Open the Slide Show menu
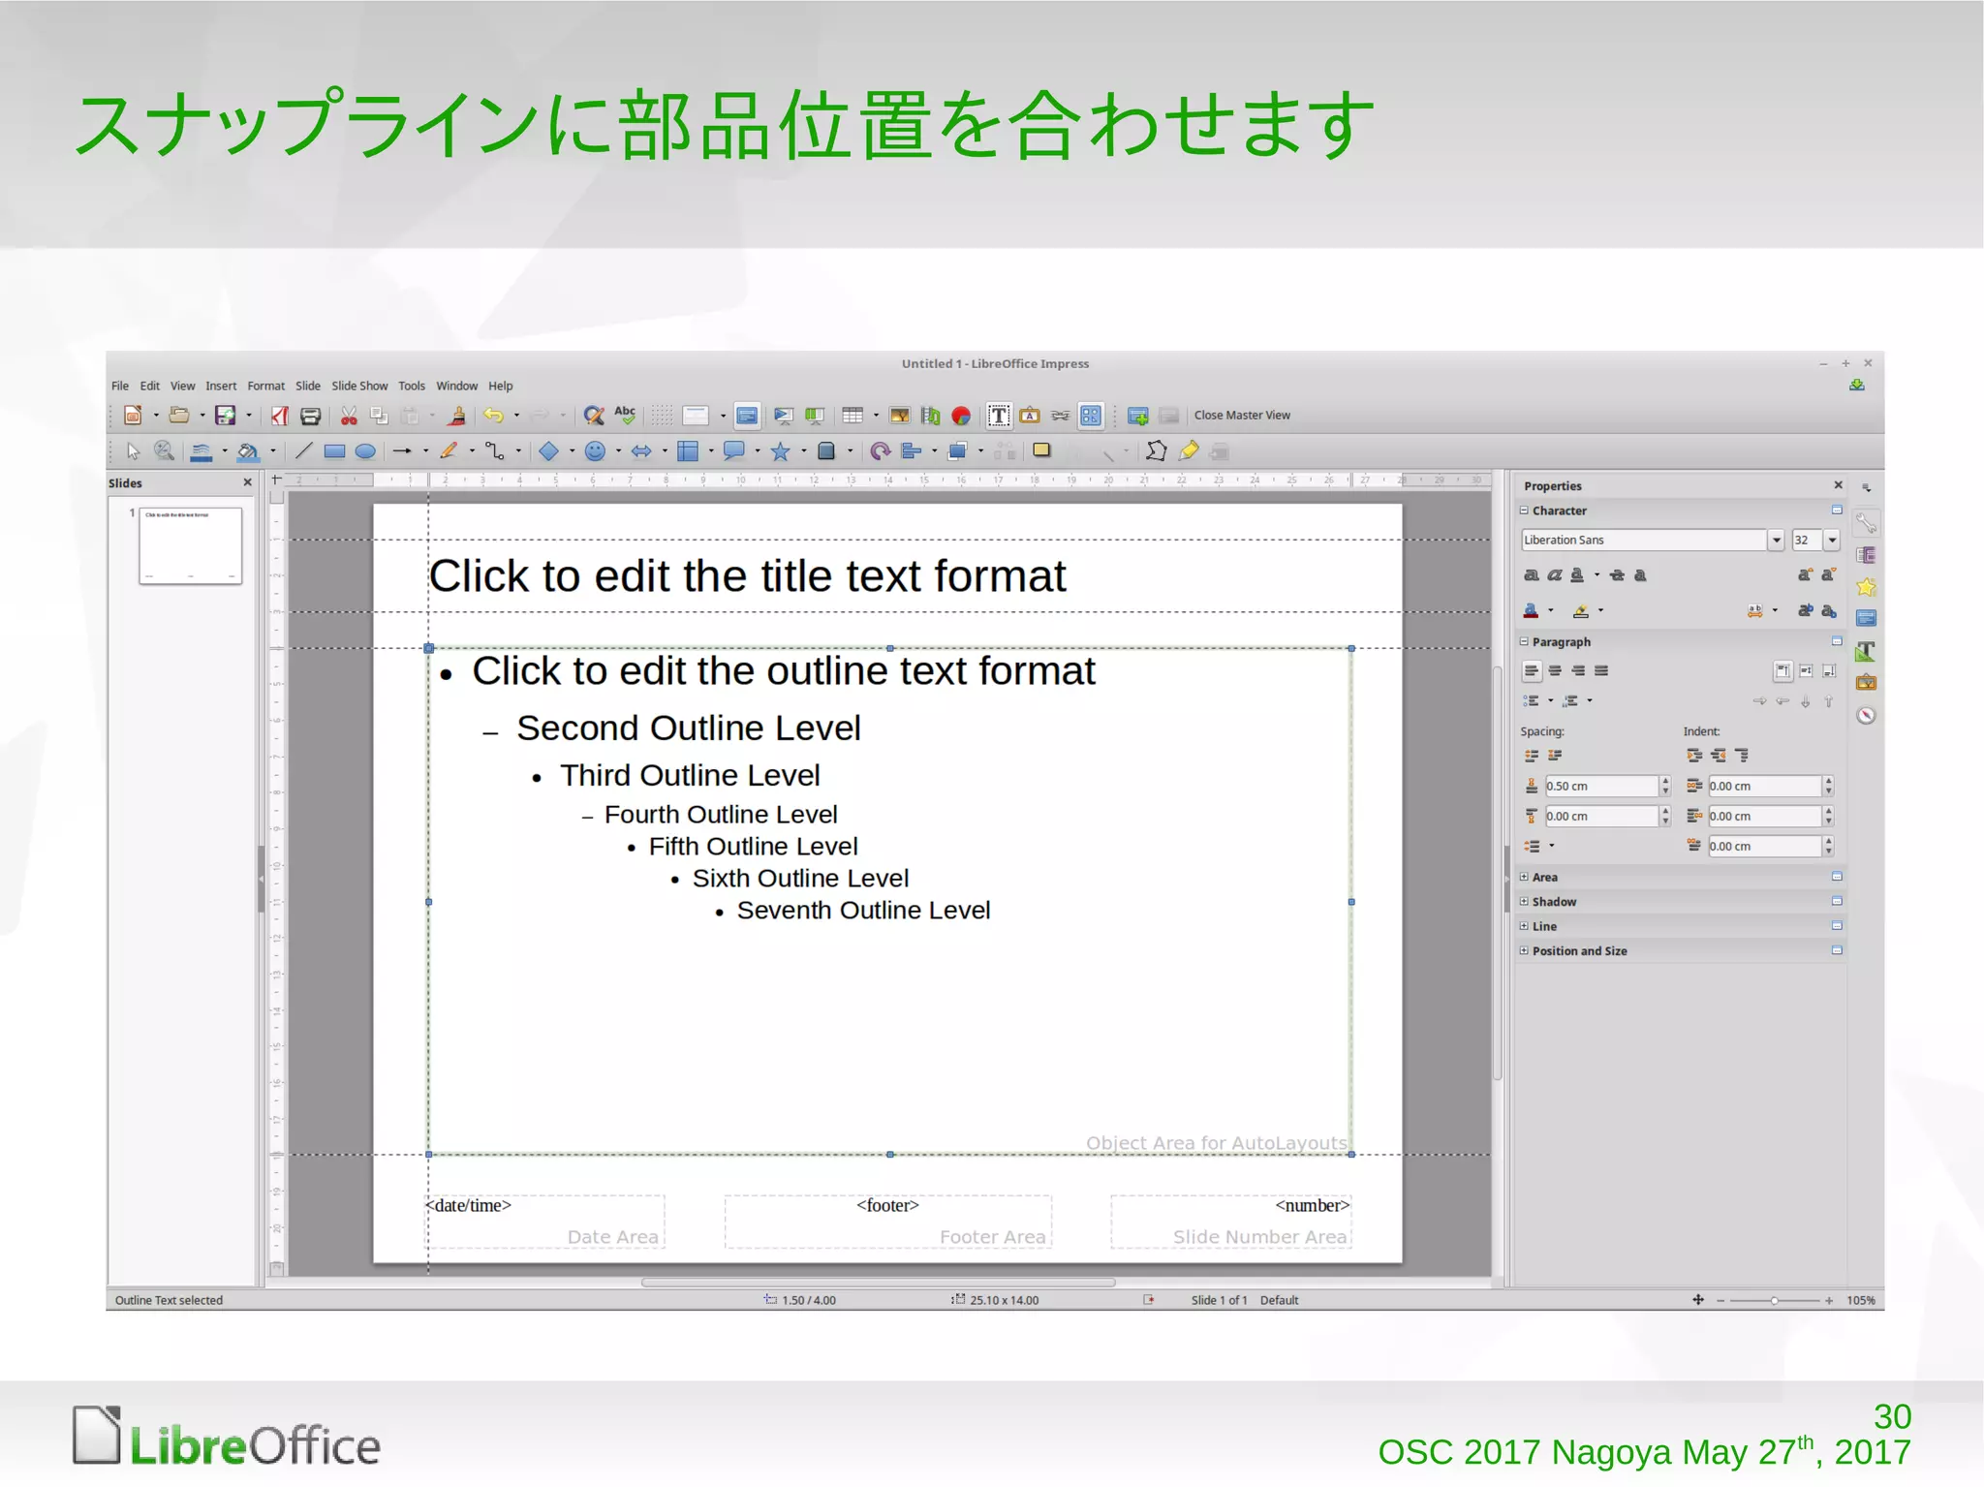This screenshot has height=1487, width=1984. pos(358,386)
